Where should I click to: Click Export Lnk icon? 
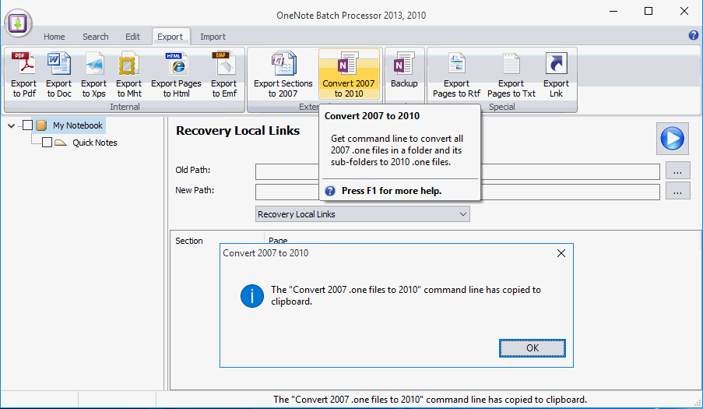[556, 75]
